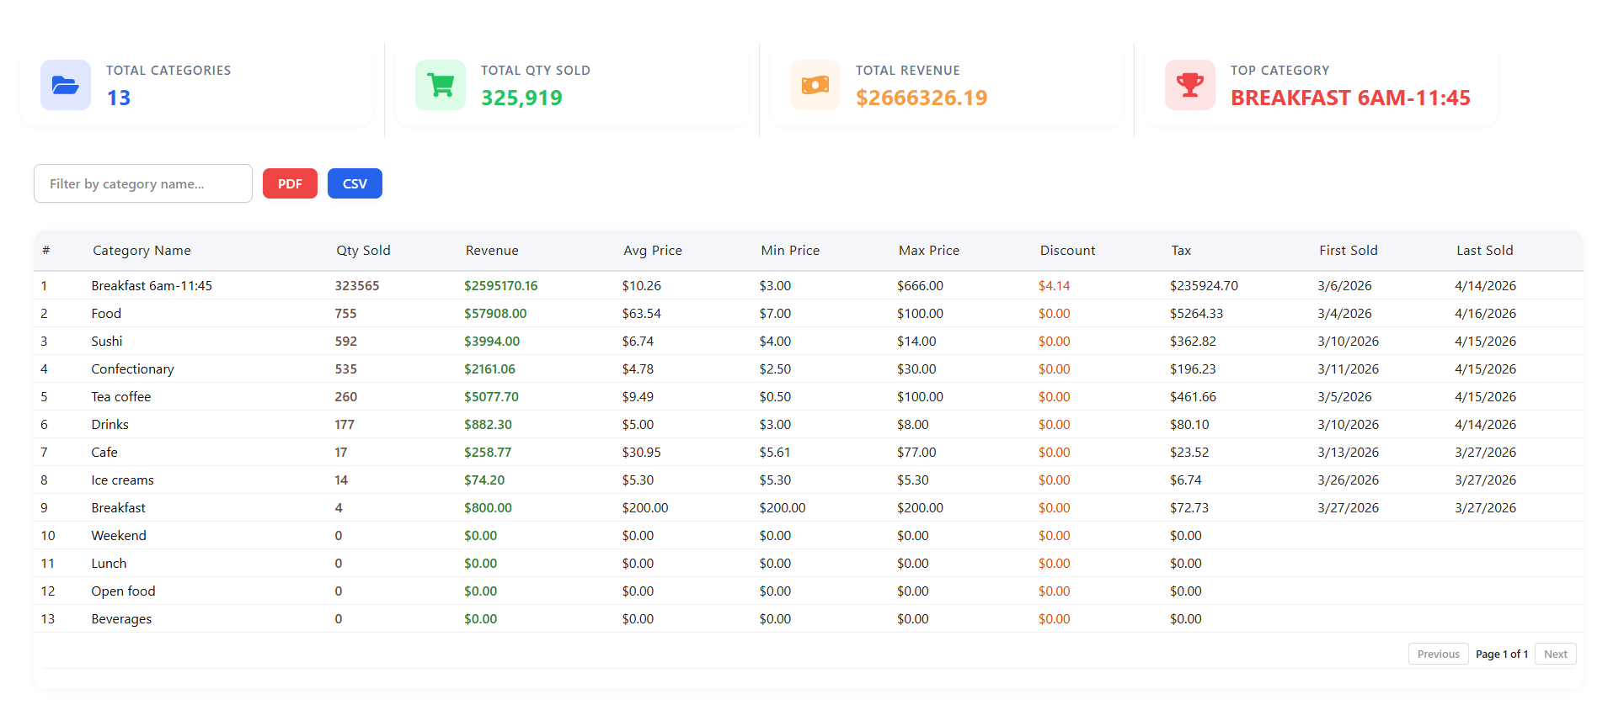Click the $235924.70 tax value
This screenshot has width=1608, height=705.
(1204, 285)
